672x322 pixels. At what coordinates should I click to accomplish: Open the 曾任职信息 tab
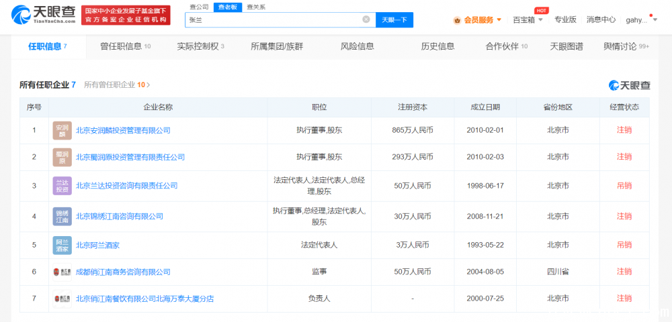(125, 46)
